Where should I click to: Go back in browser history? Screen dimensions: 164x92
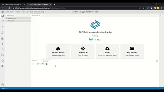[x=2, y=8]
